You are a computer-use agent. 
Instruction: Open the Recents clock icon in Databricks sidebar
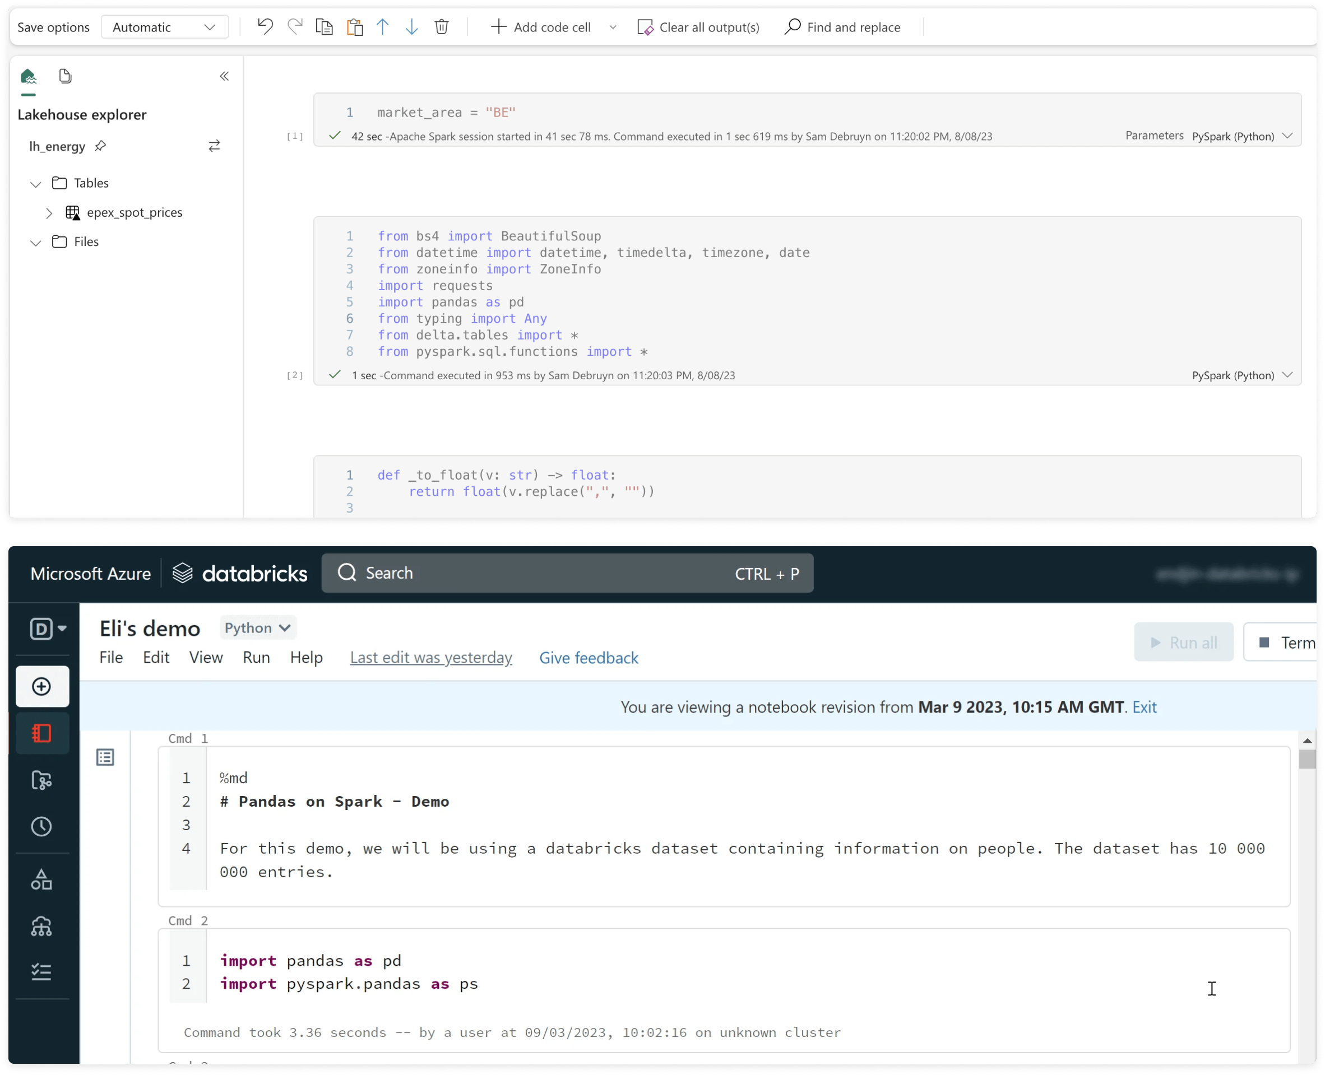coord(41,826)
